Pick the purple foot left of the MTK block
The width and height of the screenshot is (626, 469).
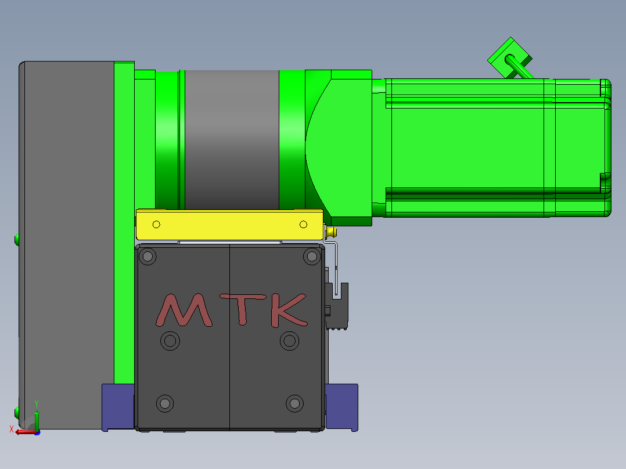118,407
